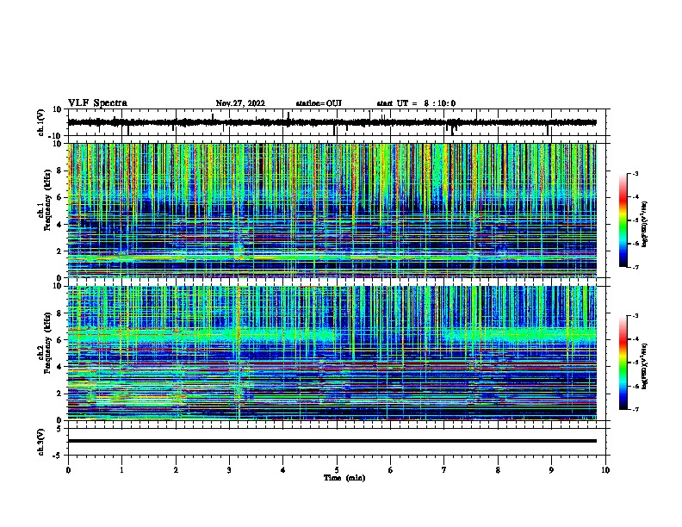Click time axis tick label '0'

68,470
